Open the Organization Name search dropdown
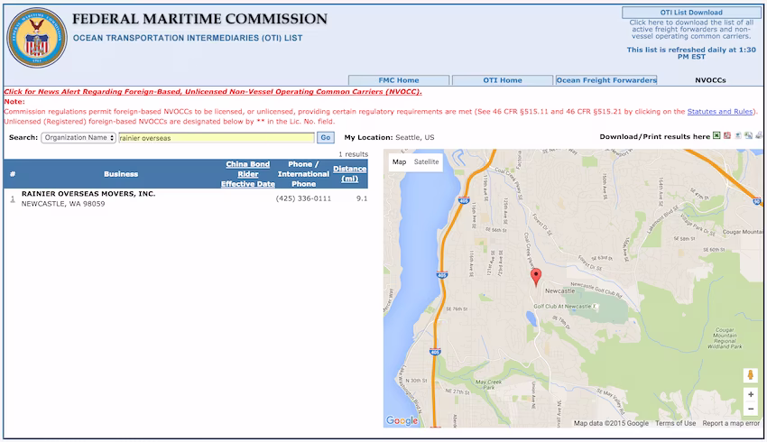The width and height of the screenshot is (767, 442). (x=79, y=138)
